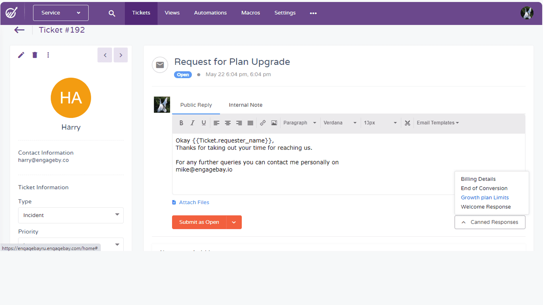Image resolution: width=543 pixels, height=305 pixels.
Task: Switch to the Internal Note tab
Action: [246, 105]
